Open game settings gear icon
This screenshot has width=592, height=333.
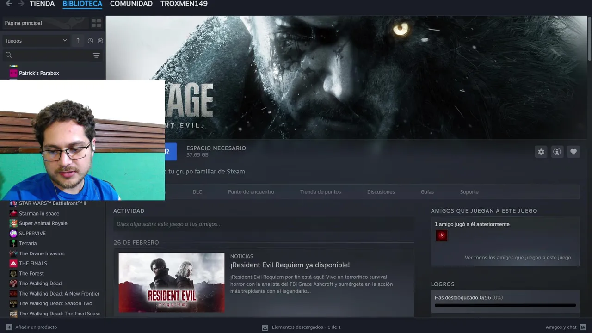[541, 152]
